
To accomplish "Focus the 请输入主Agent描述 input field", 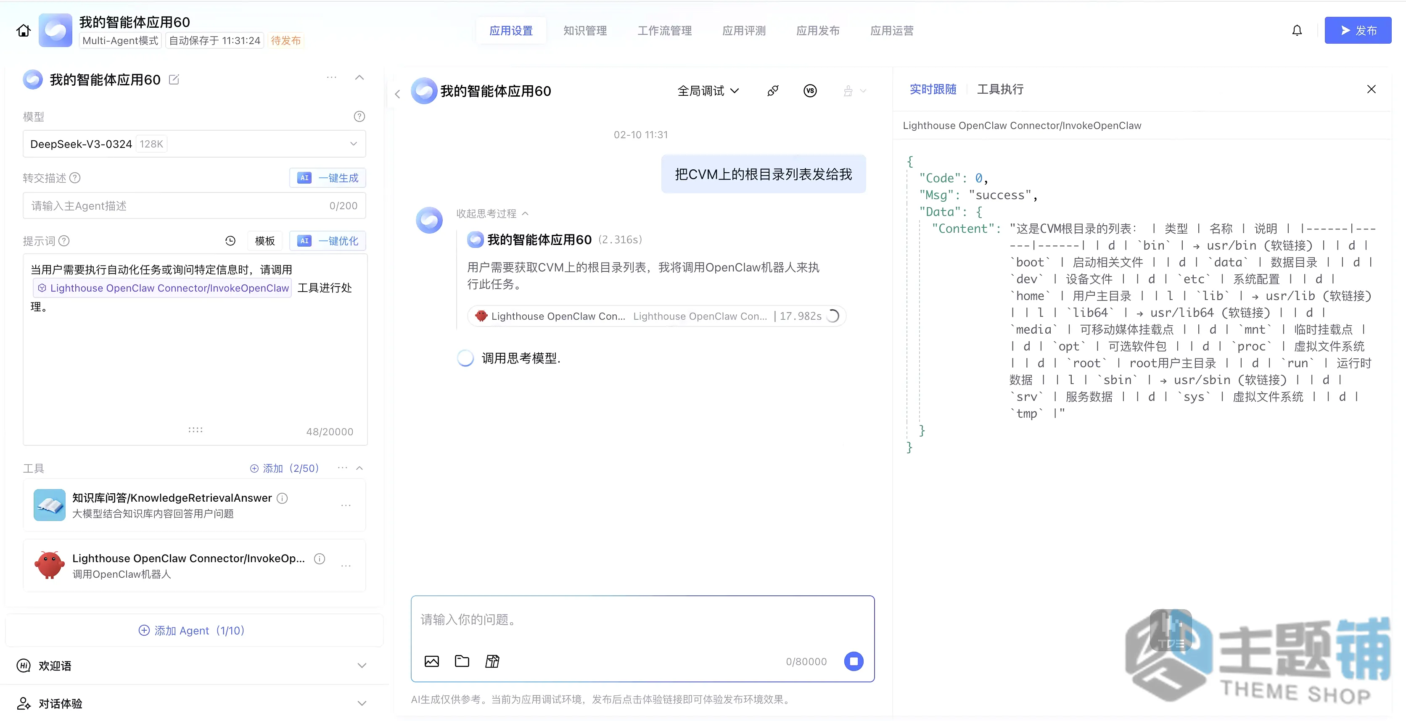I will 194,205.
